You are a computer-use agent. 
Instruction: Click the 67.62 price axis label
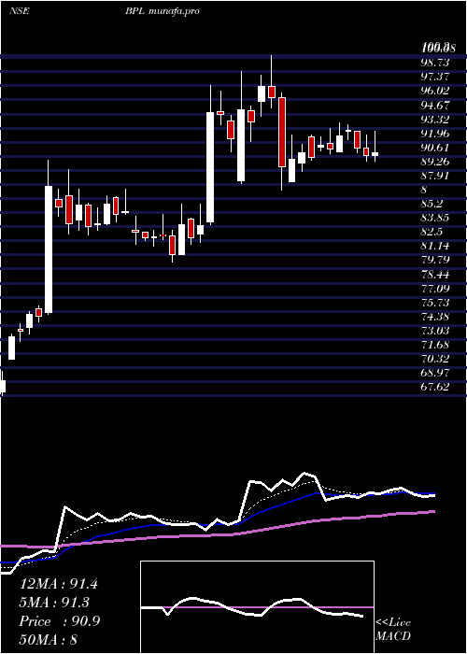coord(435,388)
